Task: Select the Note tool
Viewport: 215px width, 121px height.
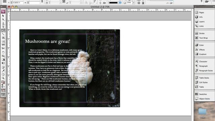Action: point(3,67)
